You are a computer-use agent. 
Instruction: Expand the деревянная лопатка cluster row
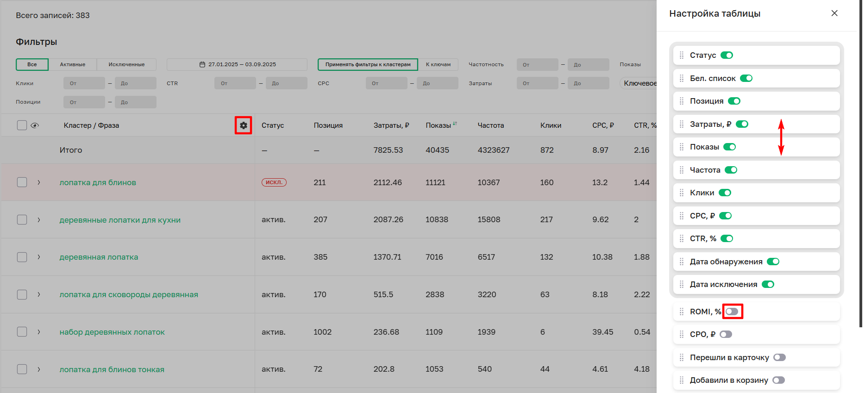[x=39, y=257]
